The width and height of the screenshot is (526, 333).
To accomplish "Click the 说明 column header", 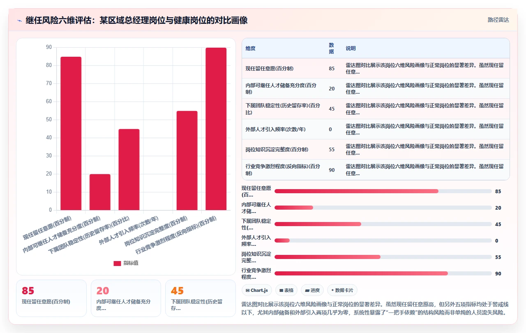I will [351, 49].
